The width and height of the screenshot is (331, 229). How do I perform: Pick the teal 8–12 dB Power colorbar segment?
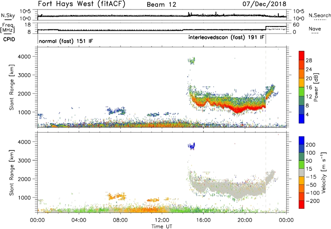coord(302,100)
